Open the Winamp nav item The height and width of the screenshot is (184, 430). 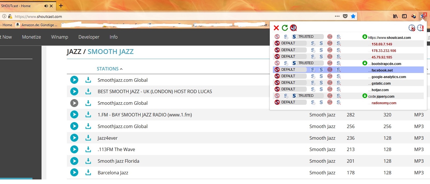coord(59,37)
